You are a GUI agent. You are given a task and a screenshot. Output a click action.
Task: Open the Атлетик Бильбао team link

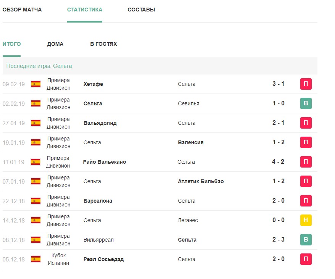201,181
